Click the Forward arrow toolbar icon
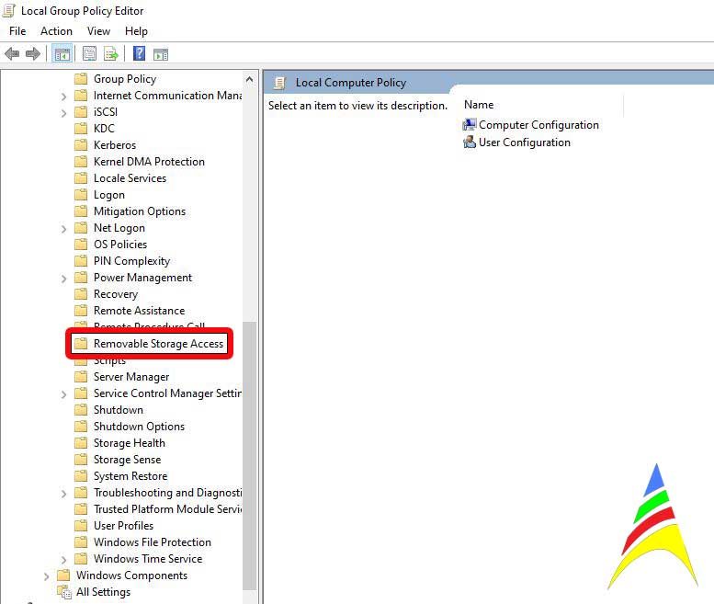Image resolution: width=714 pixels, height=604 pixels. click(x=33, y=54)
